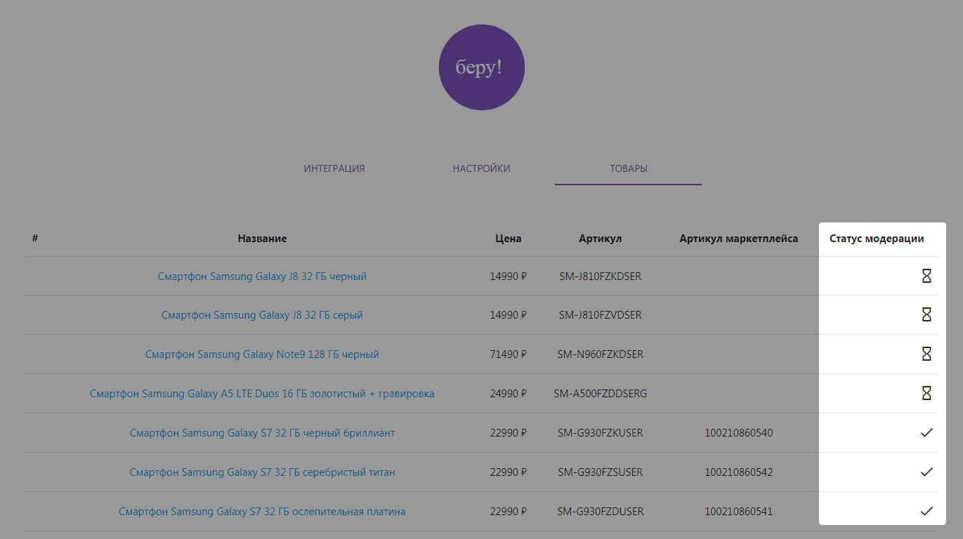Click checkmark status for S7 ослепительная платина
Image resolution: width=963 pixels, height=539 pixels.
(926, 512)
